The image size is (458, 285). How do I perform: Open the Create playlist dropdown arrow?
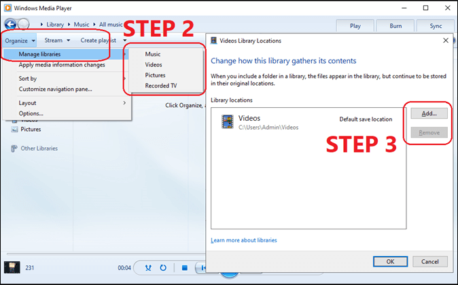(124, 41)
